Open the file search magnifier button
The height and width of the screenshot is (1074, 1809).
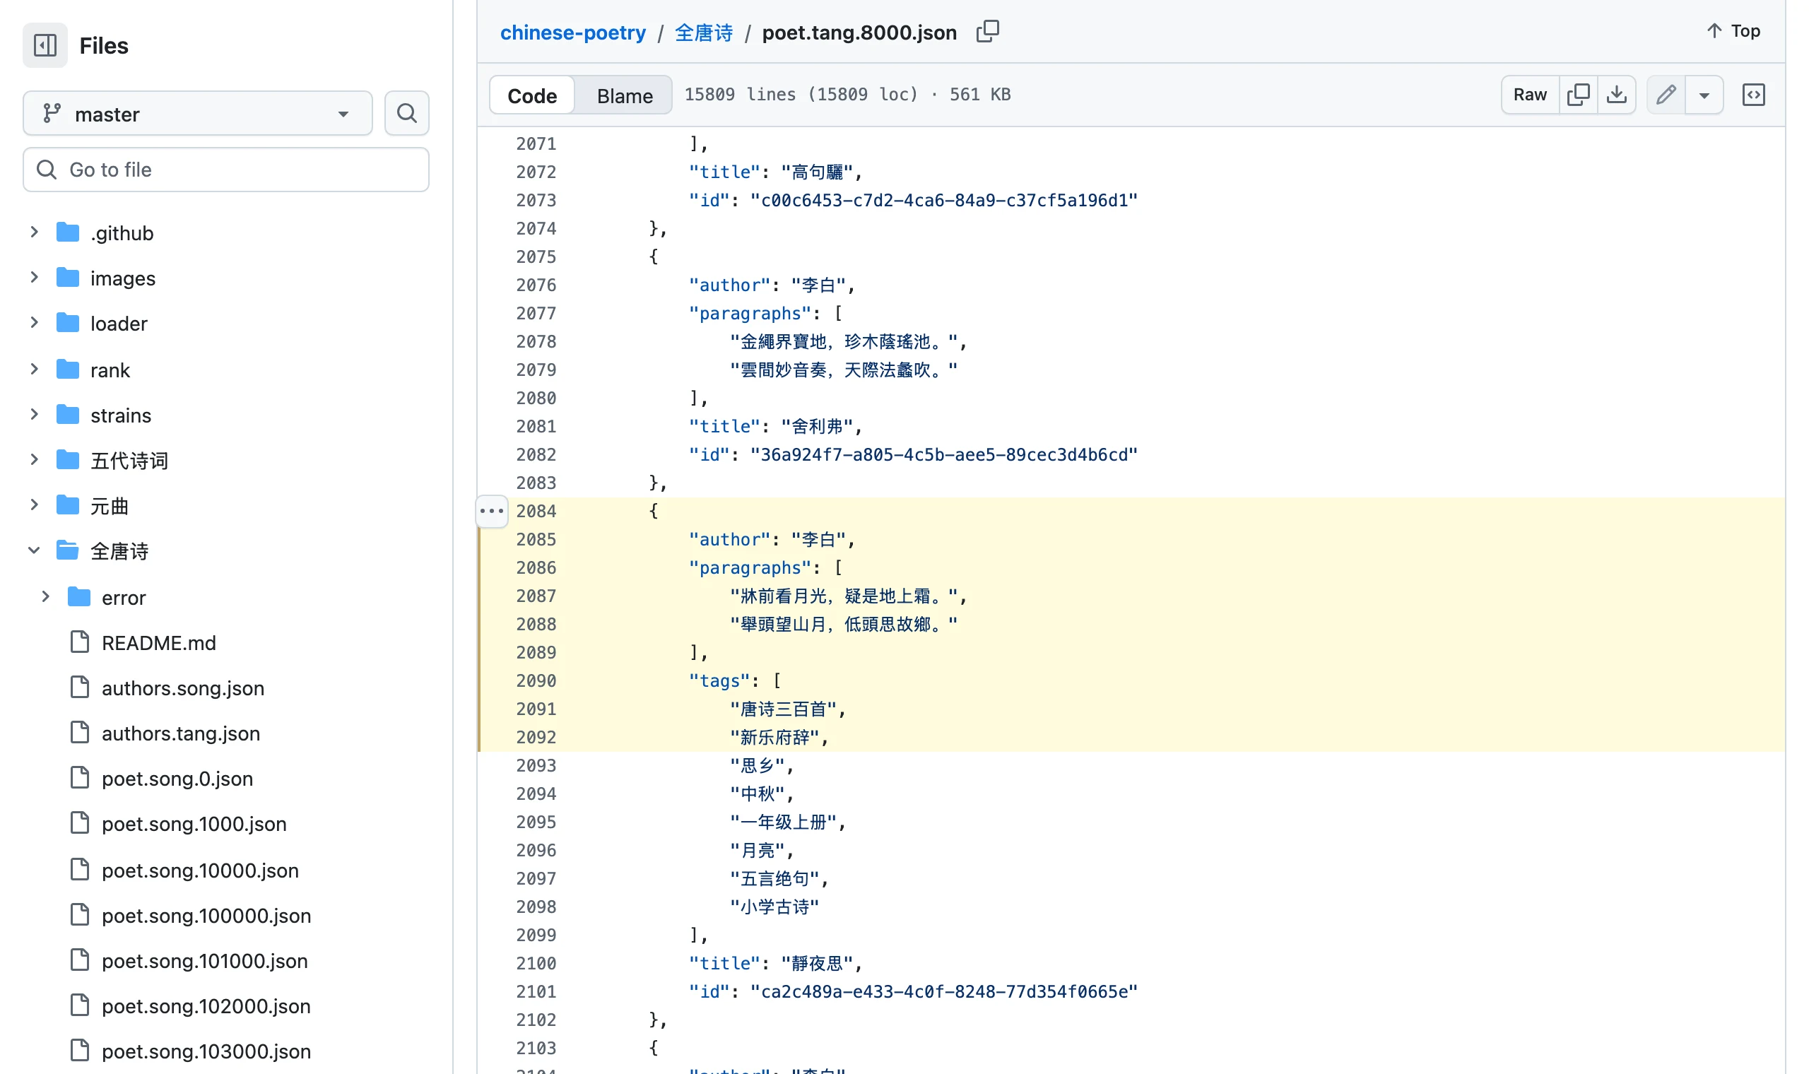[x=406, y=113]
